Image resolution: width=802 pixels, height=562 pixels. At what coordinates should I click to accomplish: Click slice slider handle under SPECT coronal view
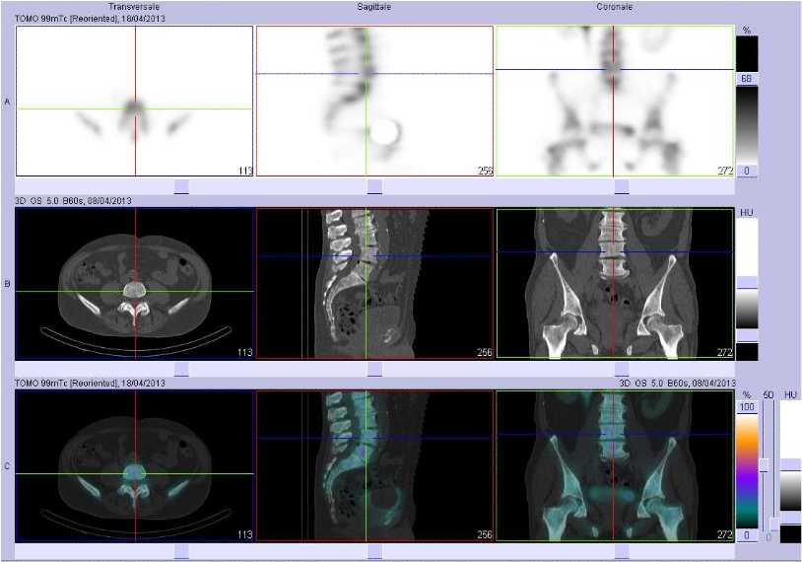622,186
